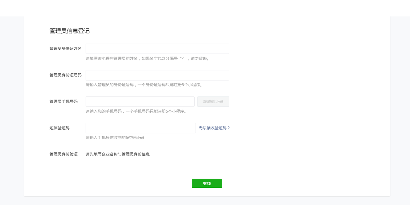Click the 管理员手机号码 label
Screen dimensions: 410x205
[x=63, y=102]
